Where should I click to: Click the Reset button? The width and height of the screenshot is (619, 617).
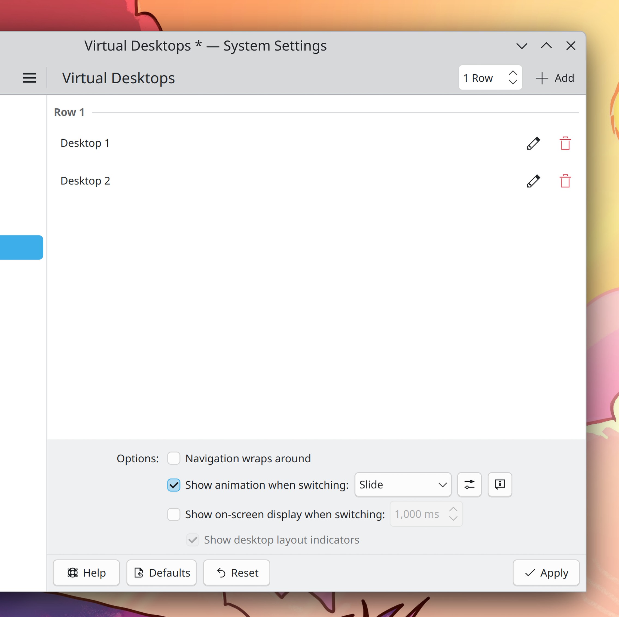(x=236, y=573)
